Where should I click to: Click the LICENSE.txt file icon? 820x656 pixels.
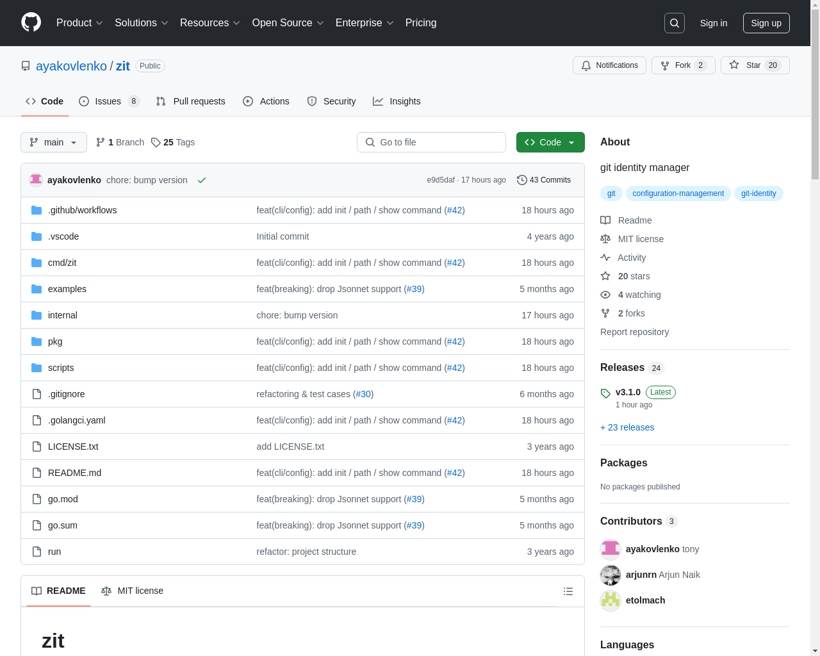[x=37, y=447]
